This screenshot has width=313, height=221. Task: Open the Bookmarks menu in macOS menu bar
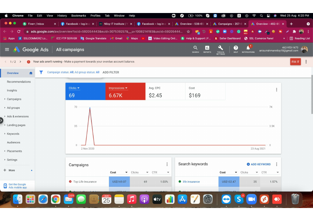pos(79,16)
